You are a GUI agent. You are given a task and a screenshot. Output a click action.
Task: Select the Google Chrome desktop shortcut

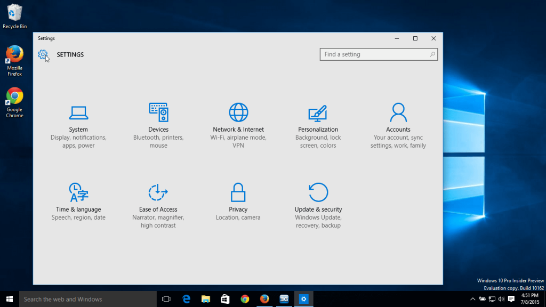click(14, 103)
